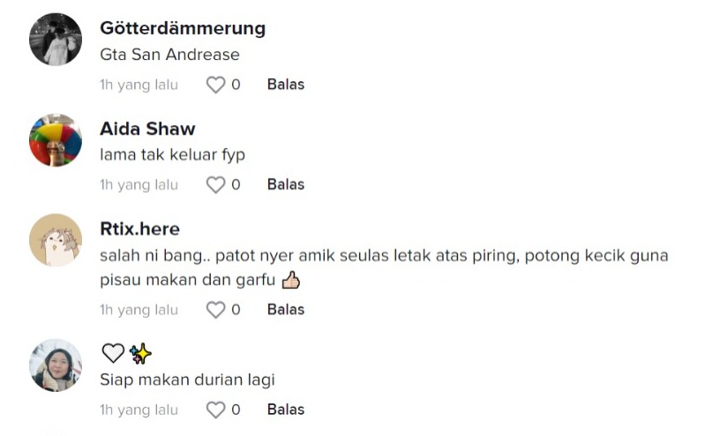The image size is (705, 436).
Task: Like the 'Siap makan durian lagi' comment
Action: tap(215, 410)
